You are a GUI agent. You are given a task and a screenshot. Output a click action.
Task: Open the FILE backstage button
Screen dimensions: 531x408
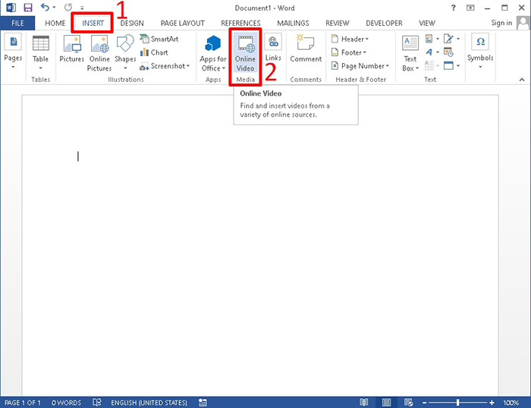point(17,24)
